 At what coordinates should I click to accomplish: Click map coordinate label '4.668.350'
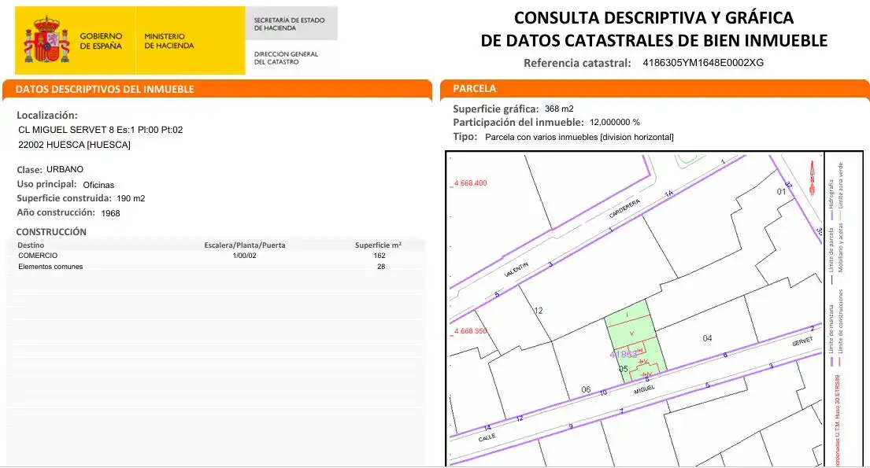pyautogui.click(x=470, y=331)
